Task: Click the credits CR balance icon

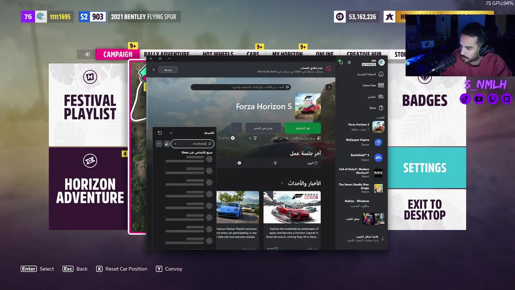Action: pos(340,17)
